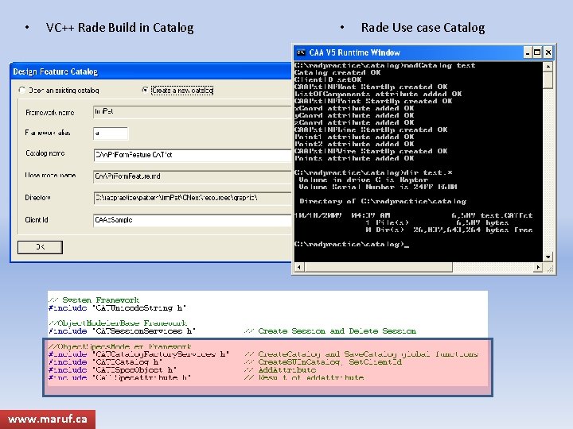
Task: Click 'Catalog created OK' console line
Action: coord(337,72)
